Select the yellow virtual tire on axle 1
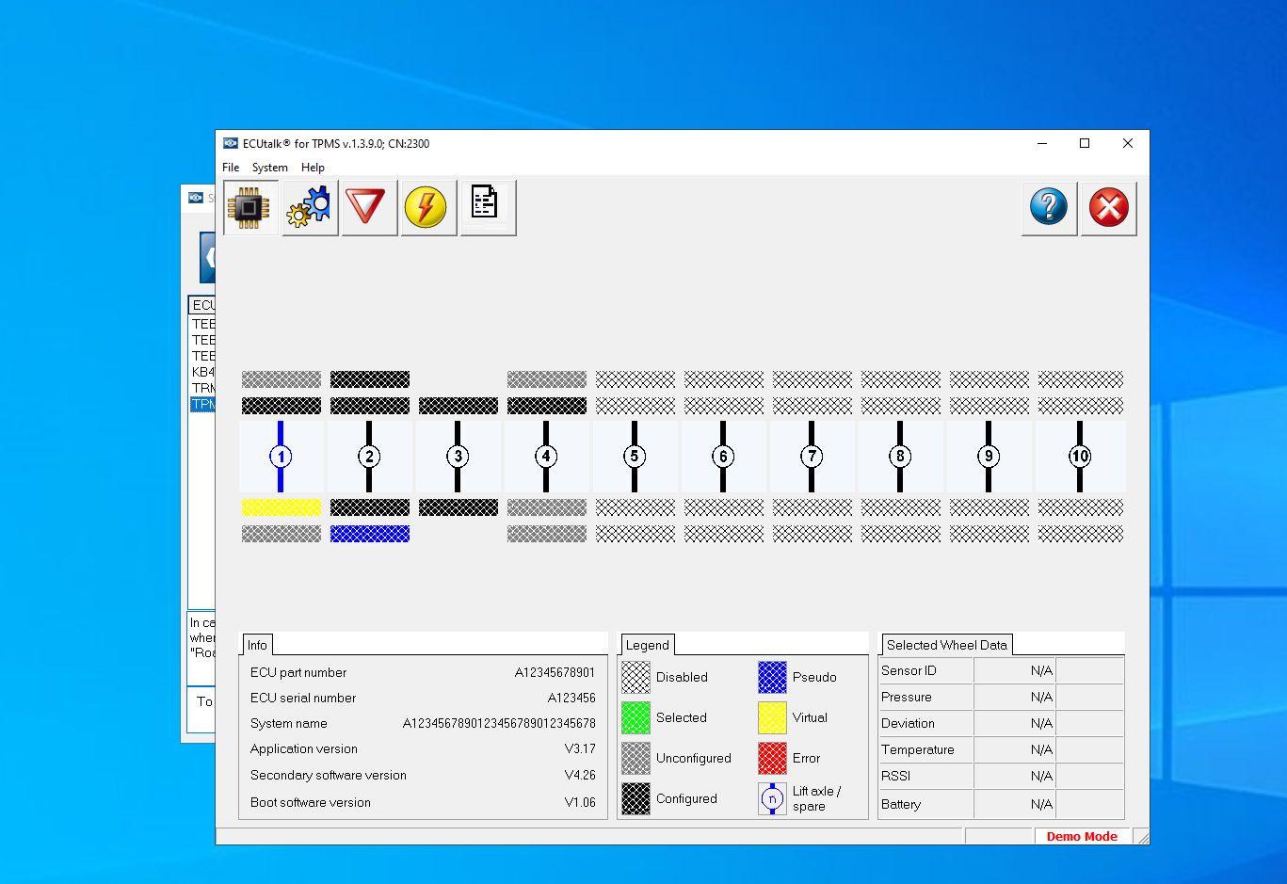This screenshot has width=1287, height=884. pyautogui.click(x=281, y=506)
